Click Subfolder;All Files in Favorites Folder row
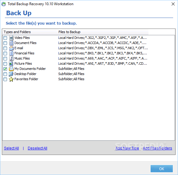This screenshot has height=175, width=178. 71,79
